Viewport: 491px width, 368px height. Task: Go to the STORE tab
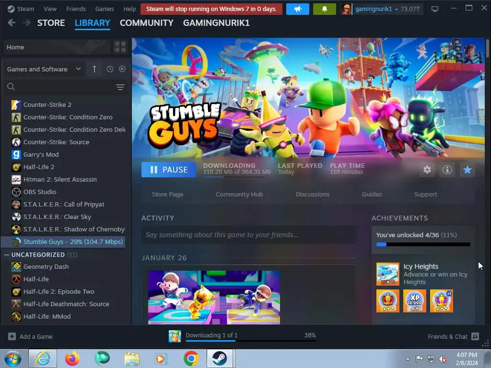pos(51,23)
